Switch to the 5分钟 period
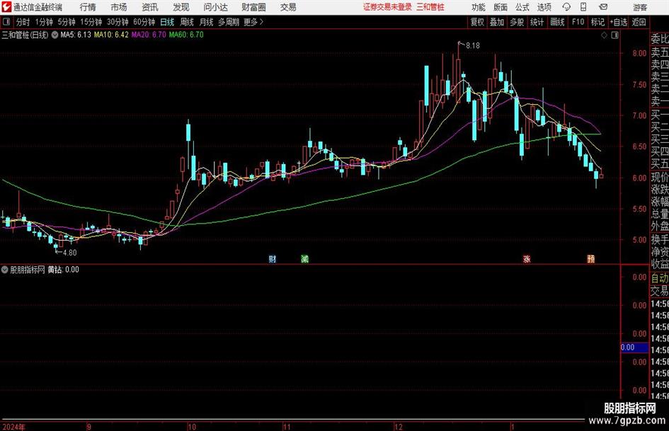 (66, 22)
